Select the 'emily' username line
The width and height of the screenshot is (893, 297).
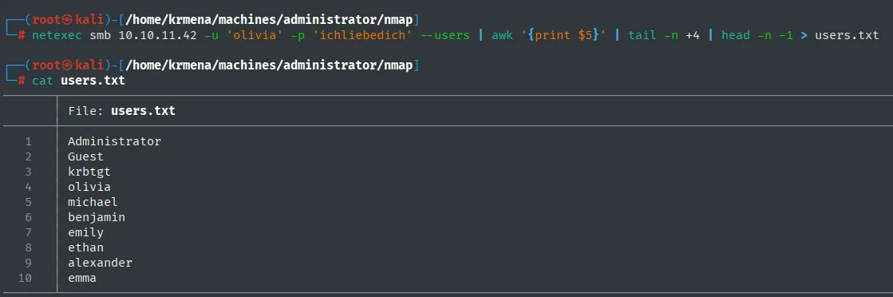tap(85, 232)
